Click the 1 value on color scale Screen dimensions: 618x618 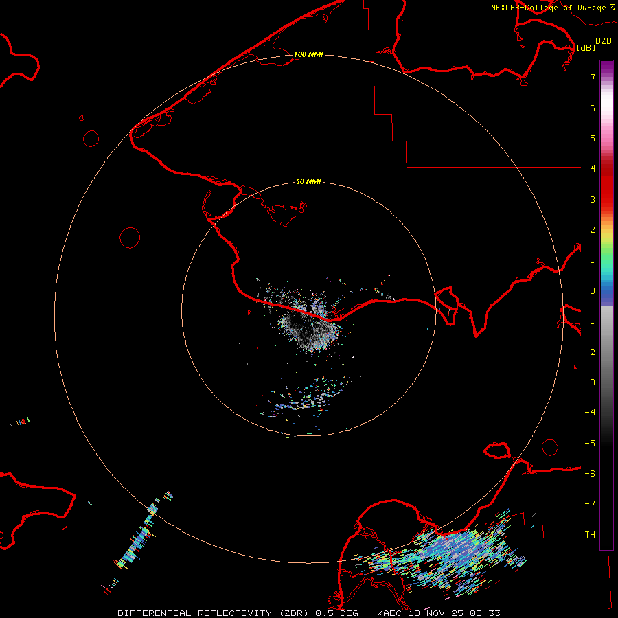(593, 260)
